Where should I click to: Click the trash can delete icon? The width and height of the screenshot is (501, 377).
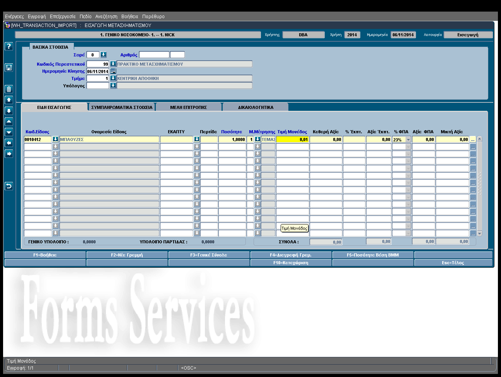pos(9,89)
